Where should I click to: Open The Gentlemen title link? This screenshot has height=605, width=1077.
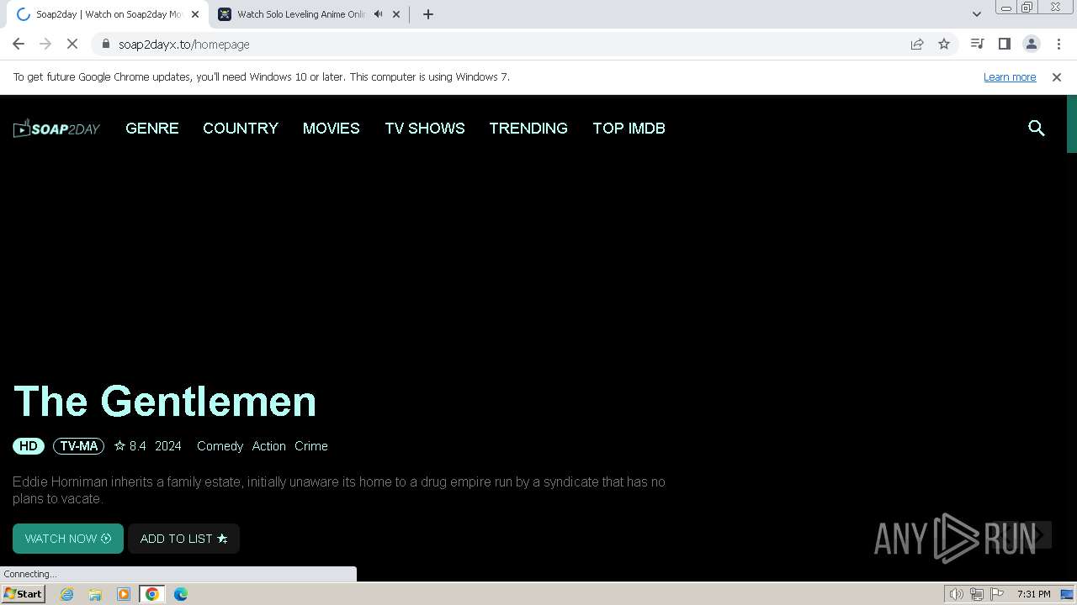coord(165,401)
